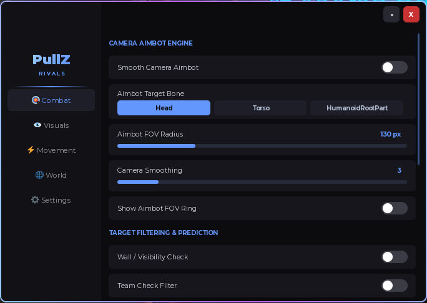This screenshot has width=427, height=303.
Task: Enable the Show Aimbot FOV Ring switch
Action: [x=395, y=208]
